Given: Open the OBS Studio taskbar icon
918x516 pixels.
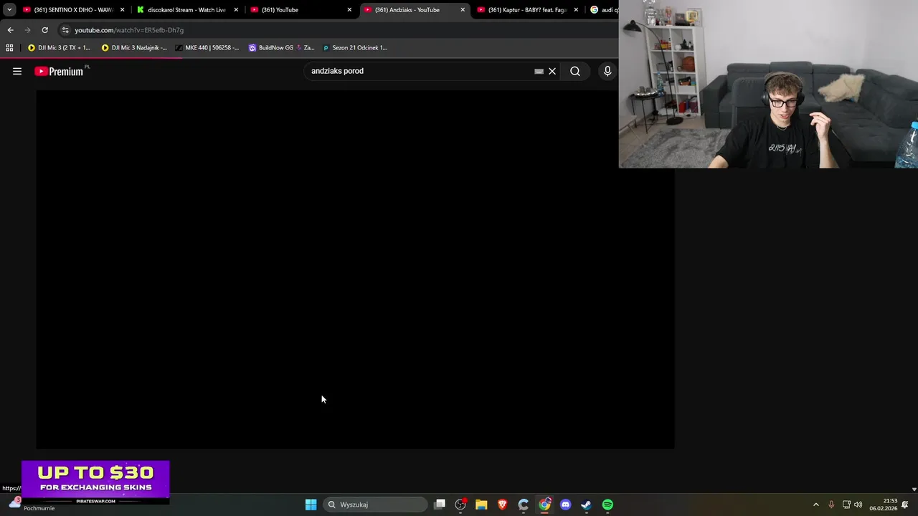Looking at the screenshot, I should (460, 505).
